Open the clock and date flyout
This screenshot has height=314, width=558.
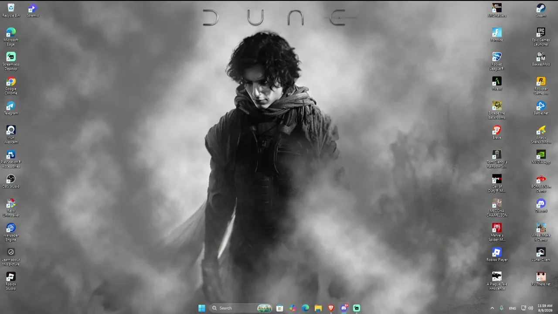pos(545,308)
